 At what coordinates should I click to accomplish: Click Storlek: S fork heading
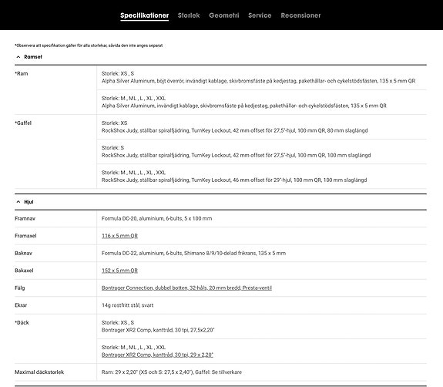[x=112, y=148]
